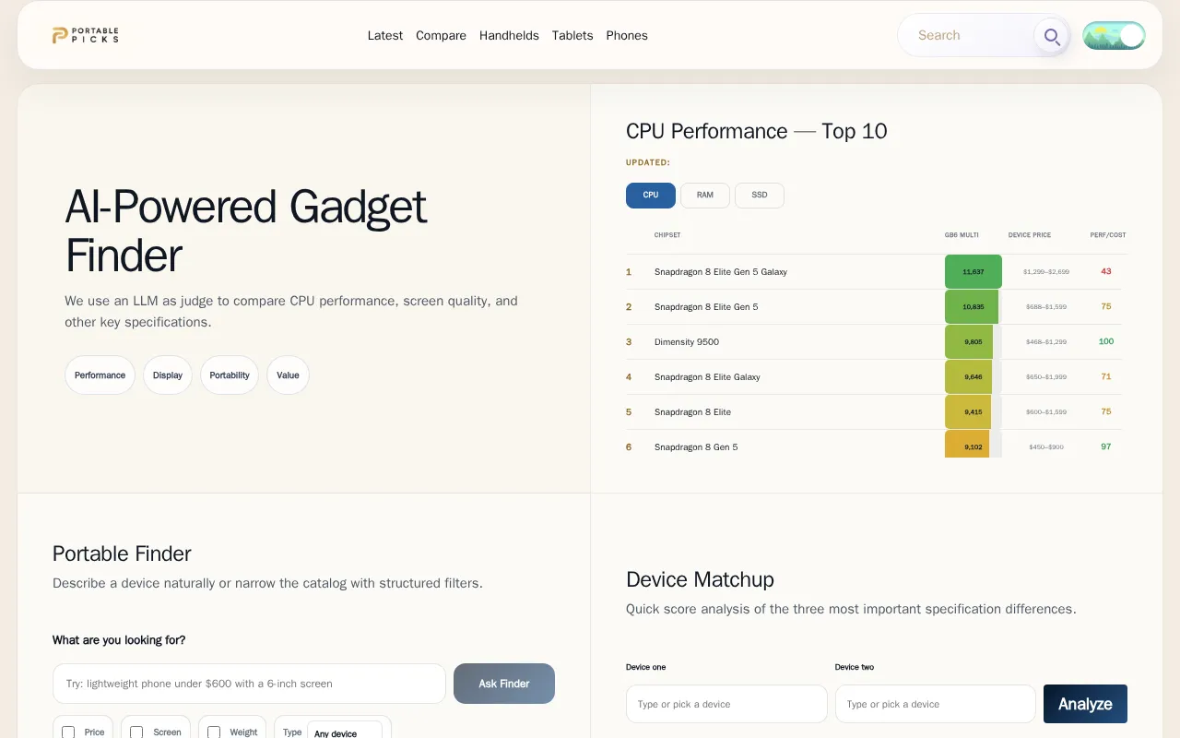This screenshot has height=738, width=1180.
Task: Toggle the day/night theme switch
Action: (x=1114, y=36)
